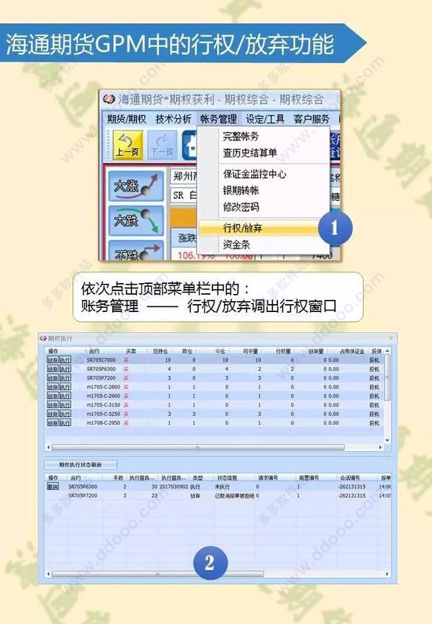The image size is (432, 624).
Task: Click the upper table's scroll-down arrow
Action: [x=387, y=440]
